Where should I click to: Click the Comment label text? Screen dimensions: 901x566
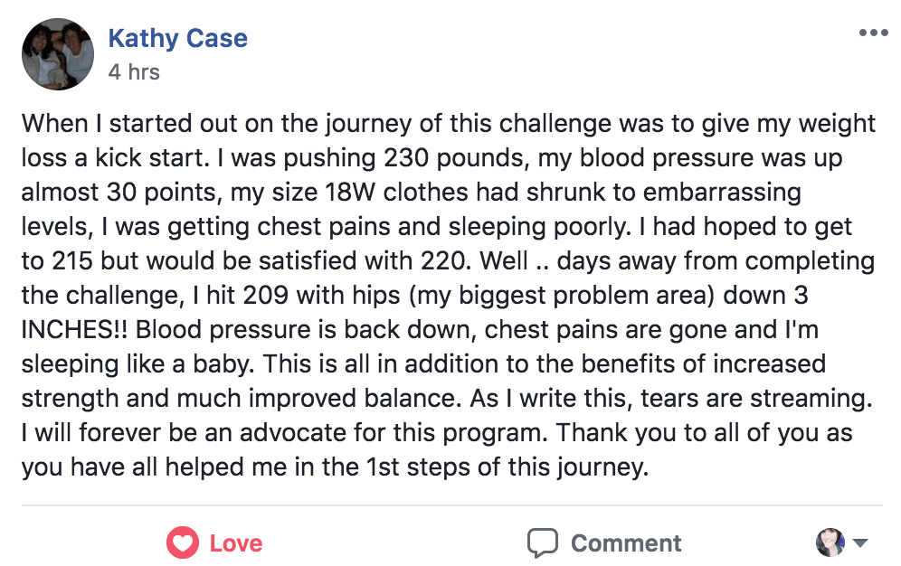tap(626, 543)
